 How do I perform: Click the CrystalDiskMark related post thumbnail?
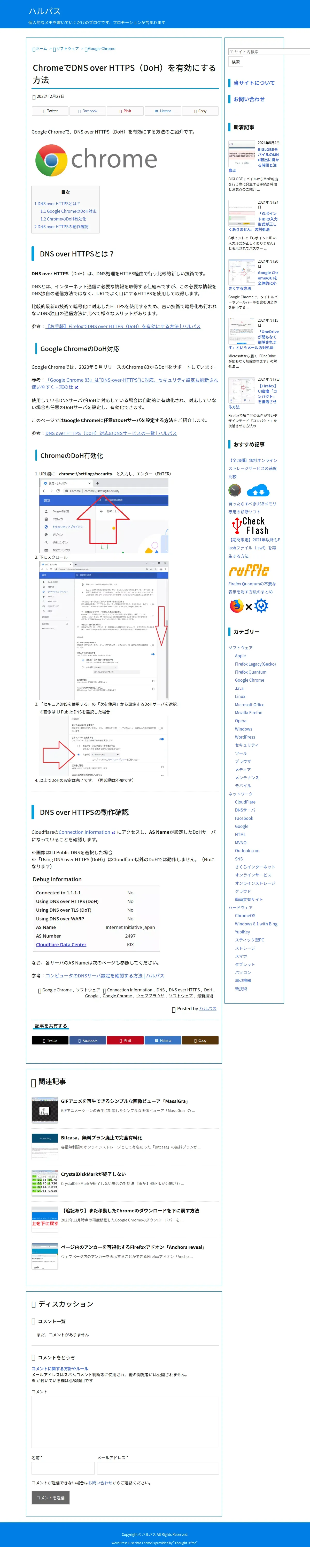point(45,1183)
